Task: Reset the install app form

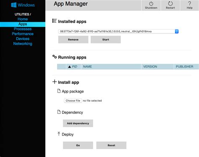Action: click(x=111, y=145)
